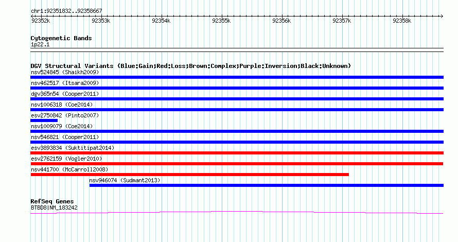Click the Cytogenetic Bands track title

tap(61, 38)
